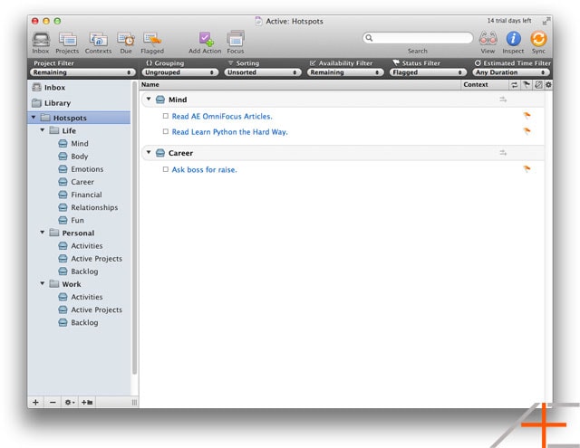Click the add plus button below sidebar
Viewport: 580px width, 448px height.
click(35, 402)
